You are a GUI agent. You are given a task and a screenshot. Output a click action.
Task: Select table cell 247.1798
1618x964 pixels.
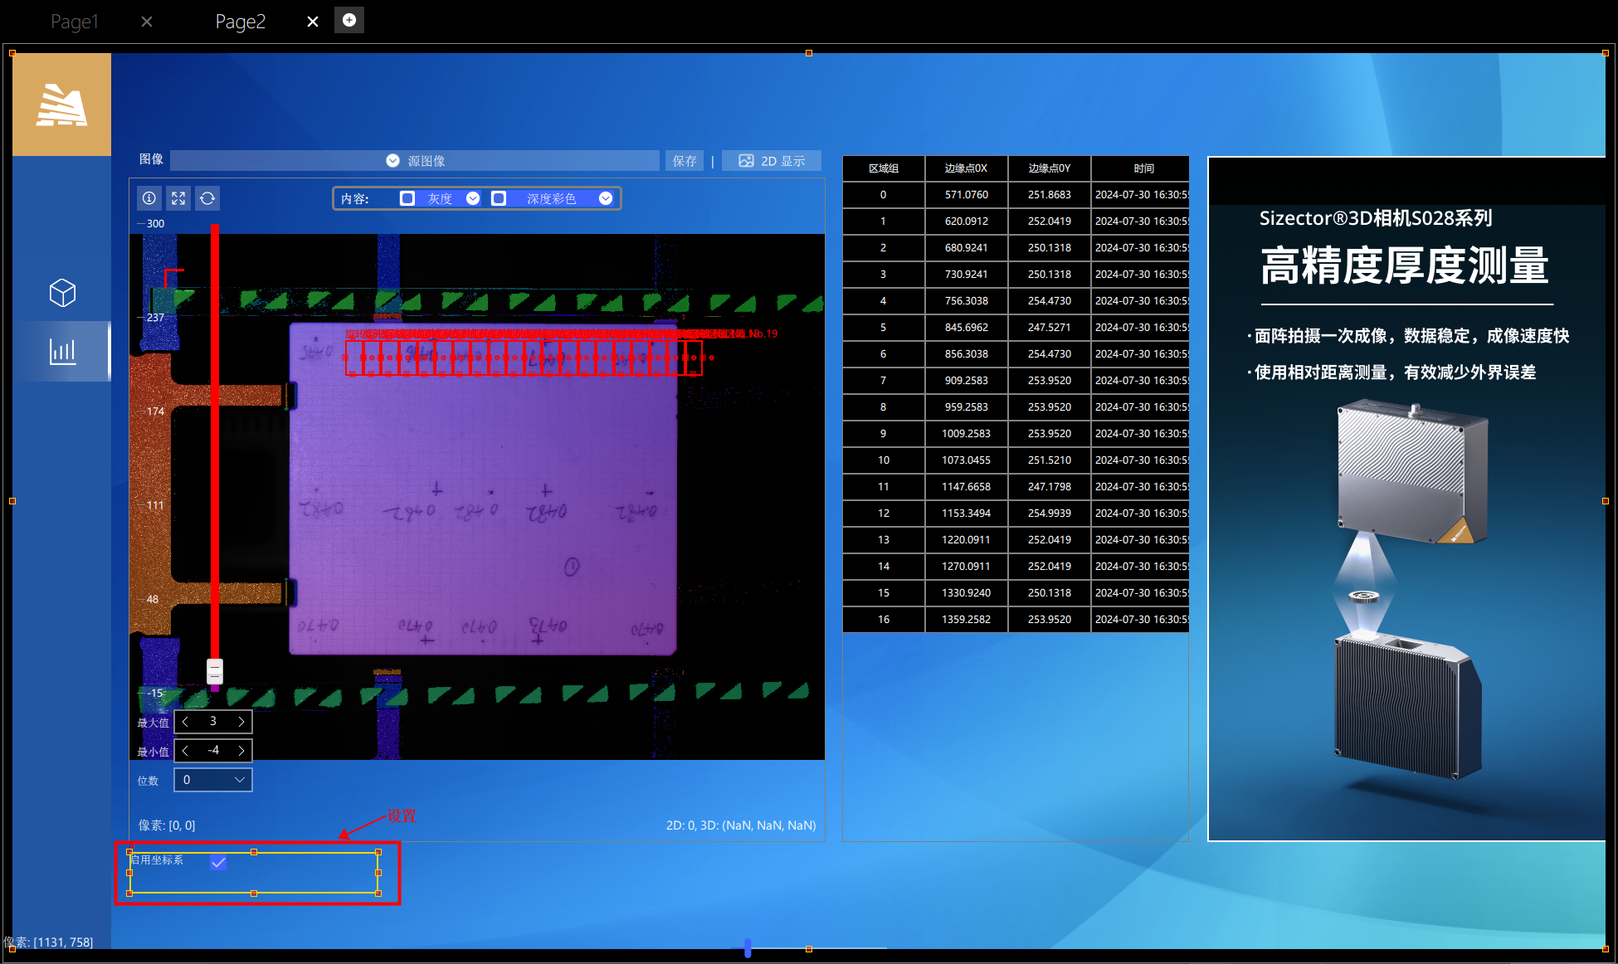pos(1050,487)
